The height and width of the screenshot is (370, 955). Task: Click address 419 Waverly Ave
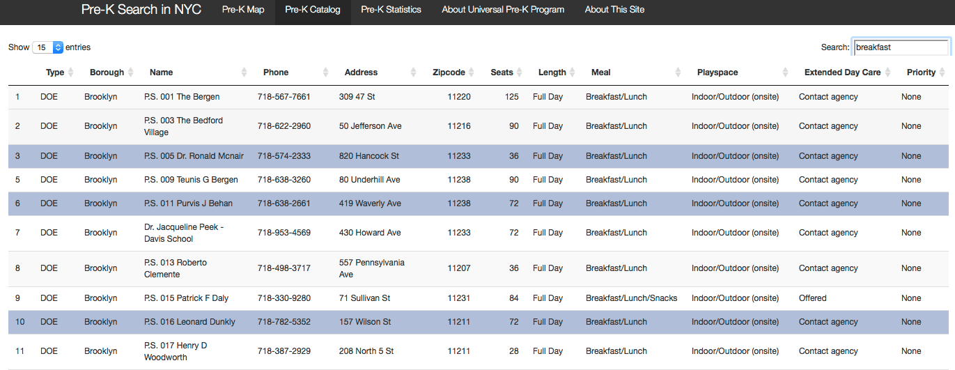click(x=371, y=203)
